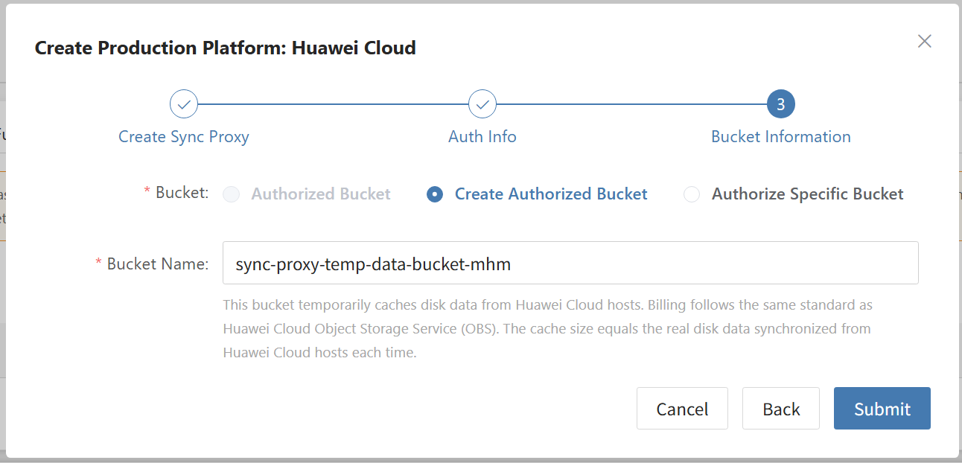Choose the Authorized Bucket radio option
The image size is (962, 463).
tap(232, 194)
